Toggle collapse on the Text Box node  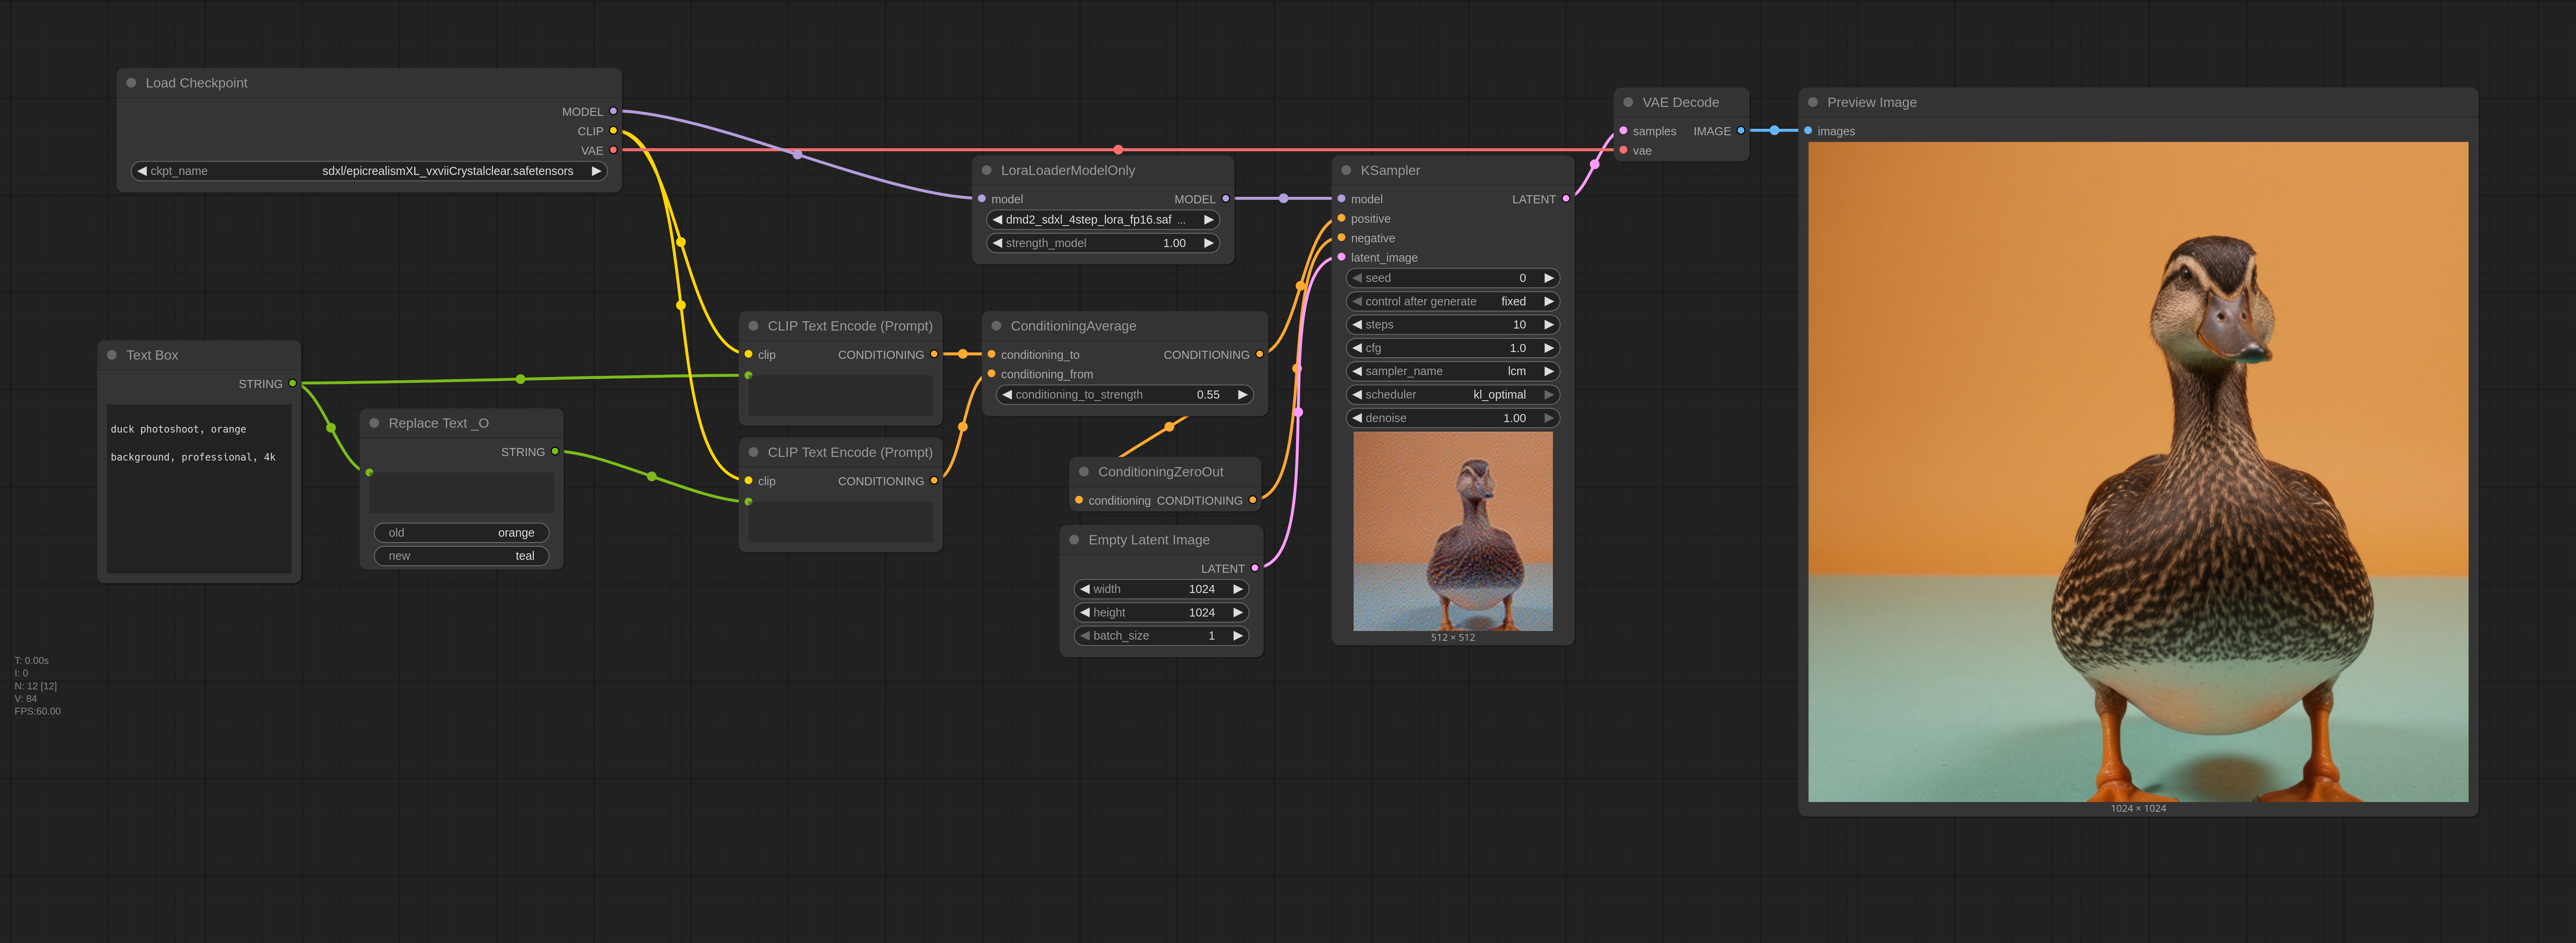(112, 355)
